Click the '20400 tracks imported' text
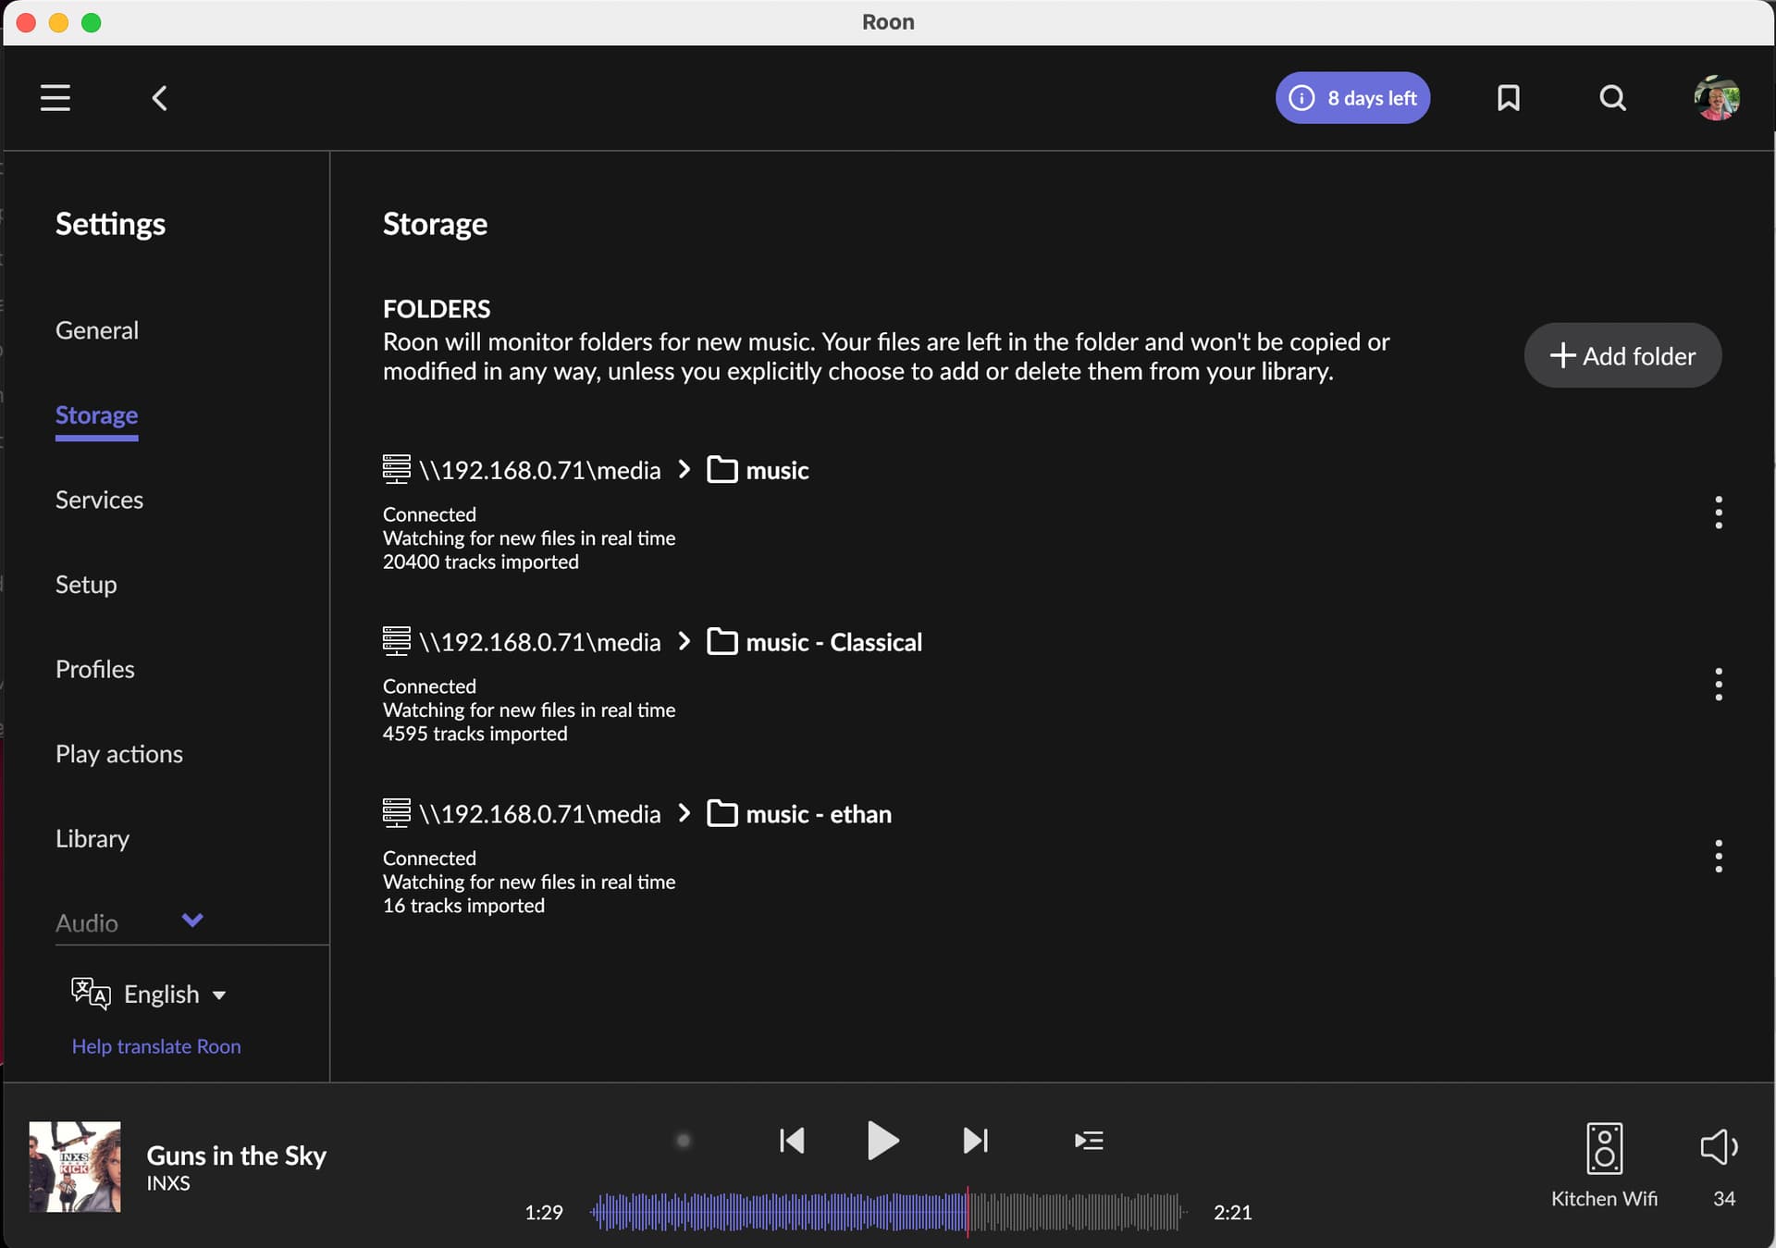 click(481, 562)
